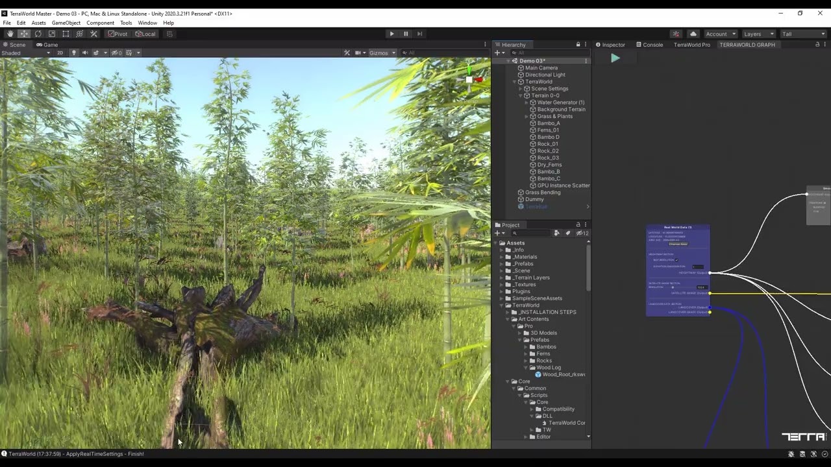831x467 pixels.
Task: Click the Heightmap output port
Action: [710, 272]
